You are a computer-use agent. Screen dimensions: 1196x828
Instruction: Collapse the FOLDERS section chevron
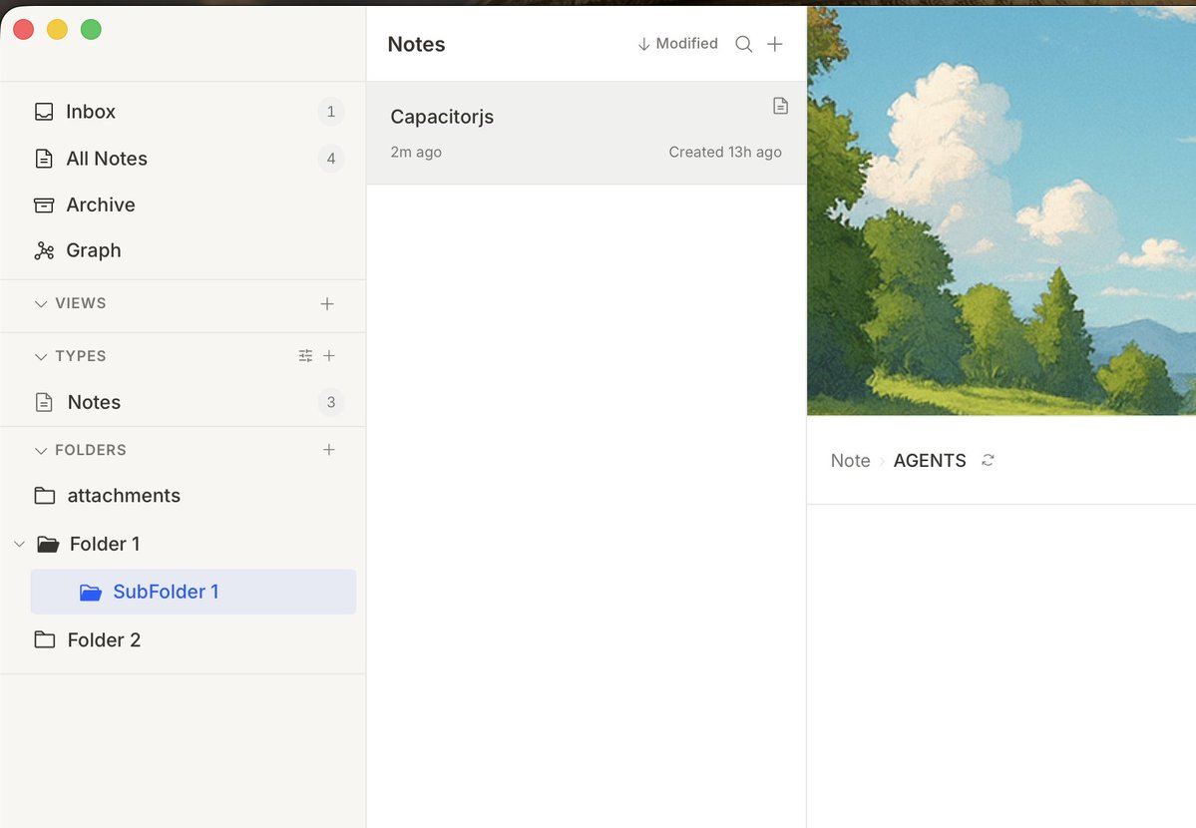[x=41, y=450]
